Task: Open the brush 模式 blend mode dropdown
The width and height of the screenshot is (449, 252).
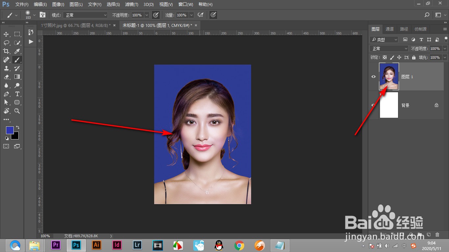Action: coord(86,15)
